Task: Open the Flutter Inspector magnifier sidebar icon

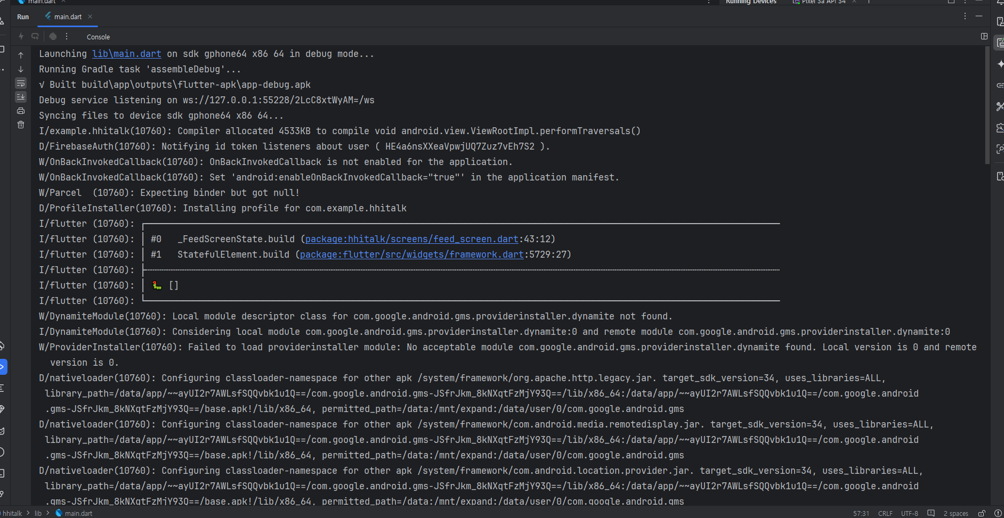Action: click(x=1000, y=149)
